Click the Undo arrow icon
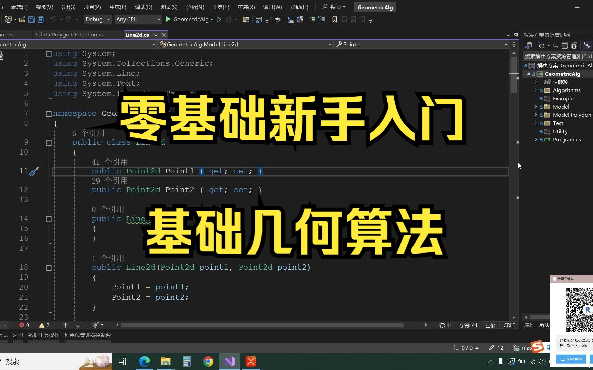Viewport: 593px width, 370px height. point(53,20)
